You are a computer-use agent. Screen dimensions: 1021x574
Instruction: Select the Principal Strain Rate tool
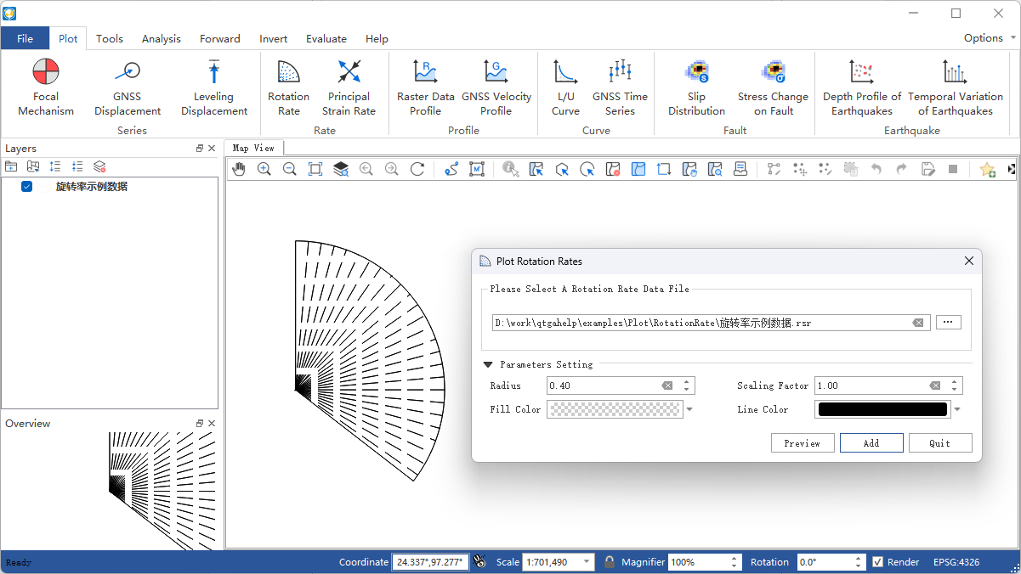349,87
